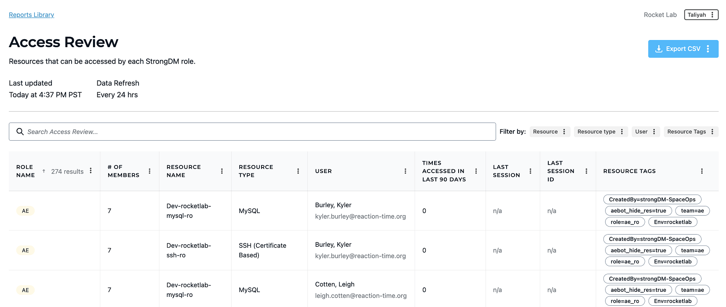Open the Resource Type column kebab menu
The image size is (726, 307).
[x=298, y=171]
